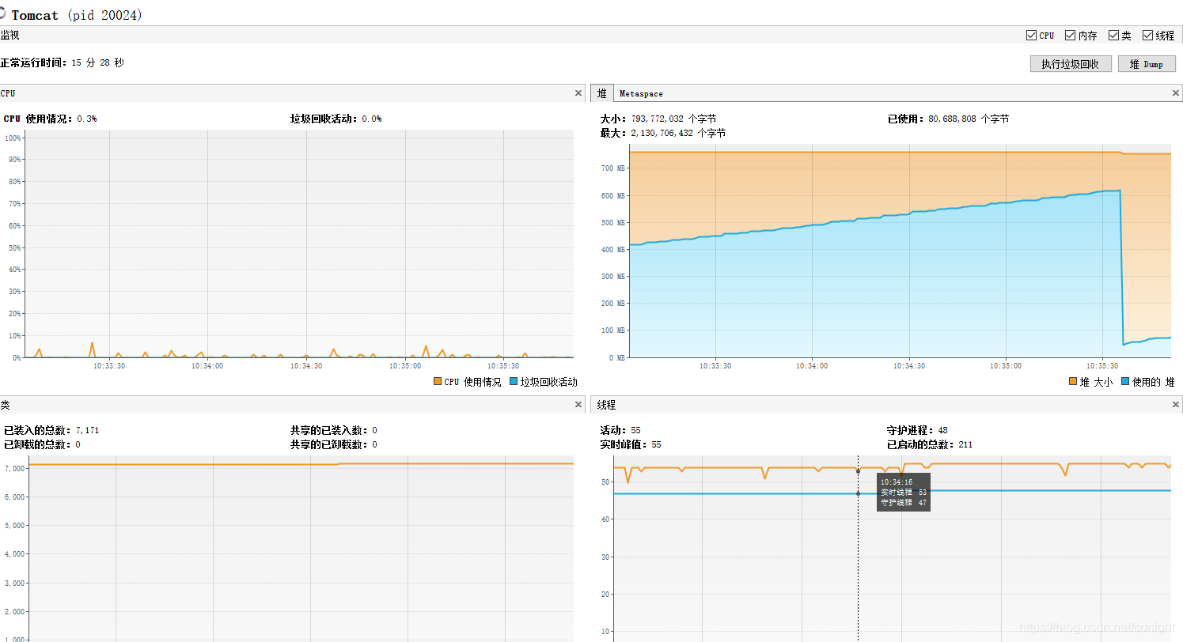Click the 堆 大小 legend swatch
The height and width of the screenshot is (642, 1183).
(1073, 382)
